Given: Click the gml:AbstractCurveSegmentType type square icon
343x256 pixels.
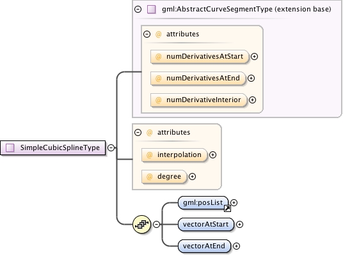Looking at the screenshot, I should [152, 10].
